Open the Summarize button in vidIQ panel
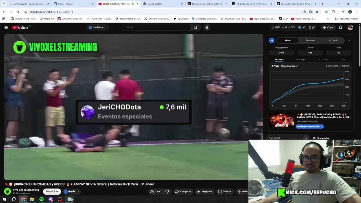 tap(321, 138)
